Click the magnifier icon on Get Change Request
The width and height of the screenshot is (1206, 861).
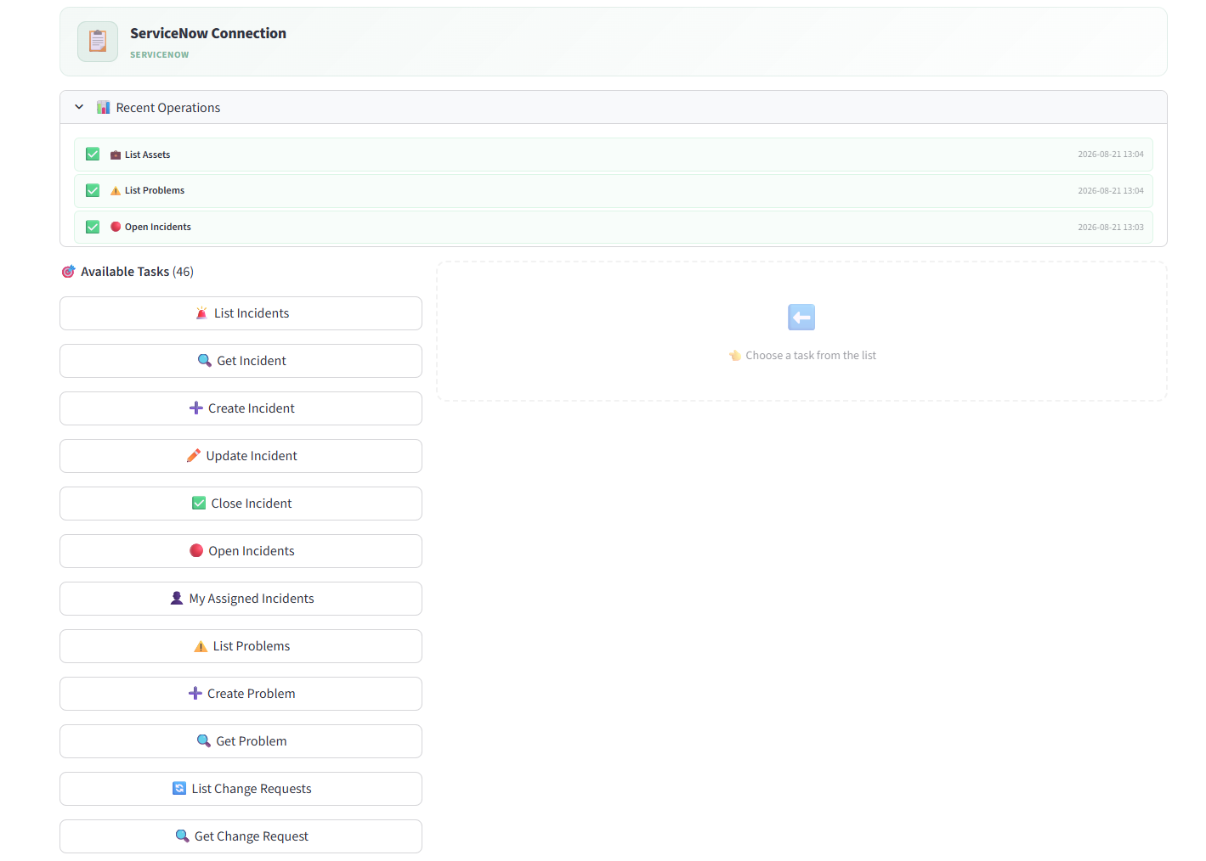(x=182, y=836)
